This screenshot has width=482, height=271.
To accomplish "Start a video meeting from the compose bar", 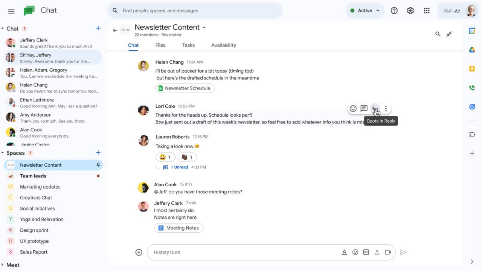I will 388,252.
